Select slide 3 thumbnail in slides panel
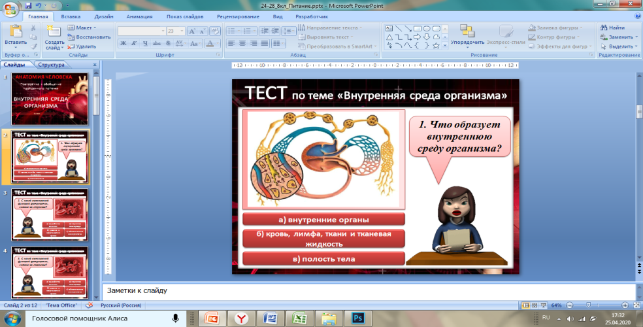This screenshot has width=643, height=327. click(50, 215)
